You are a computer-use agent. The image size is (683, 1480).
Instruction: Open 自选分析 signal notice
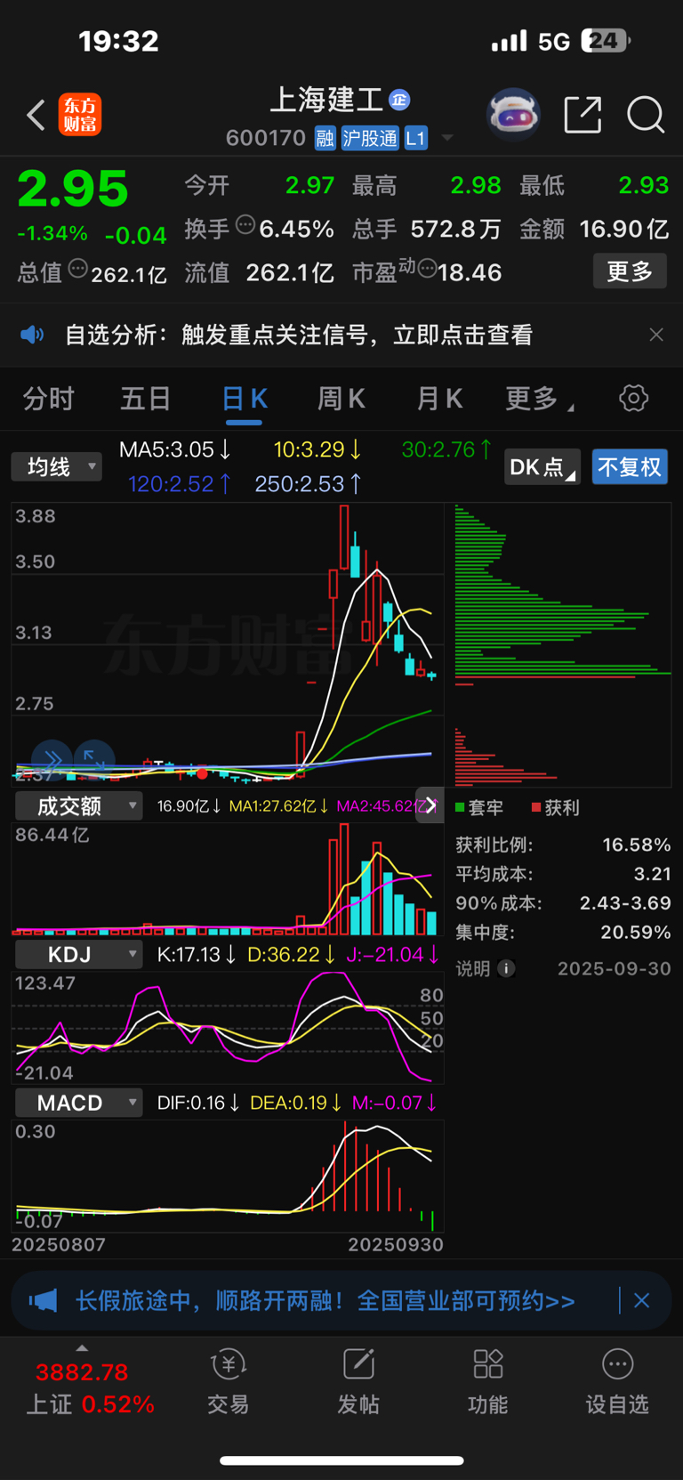(299, 335)
